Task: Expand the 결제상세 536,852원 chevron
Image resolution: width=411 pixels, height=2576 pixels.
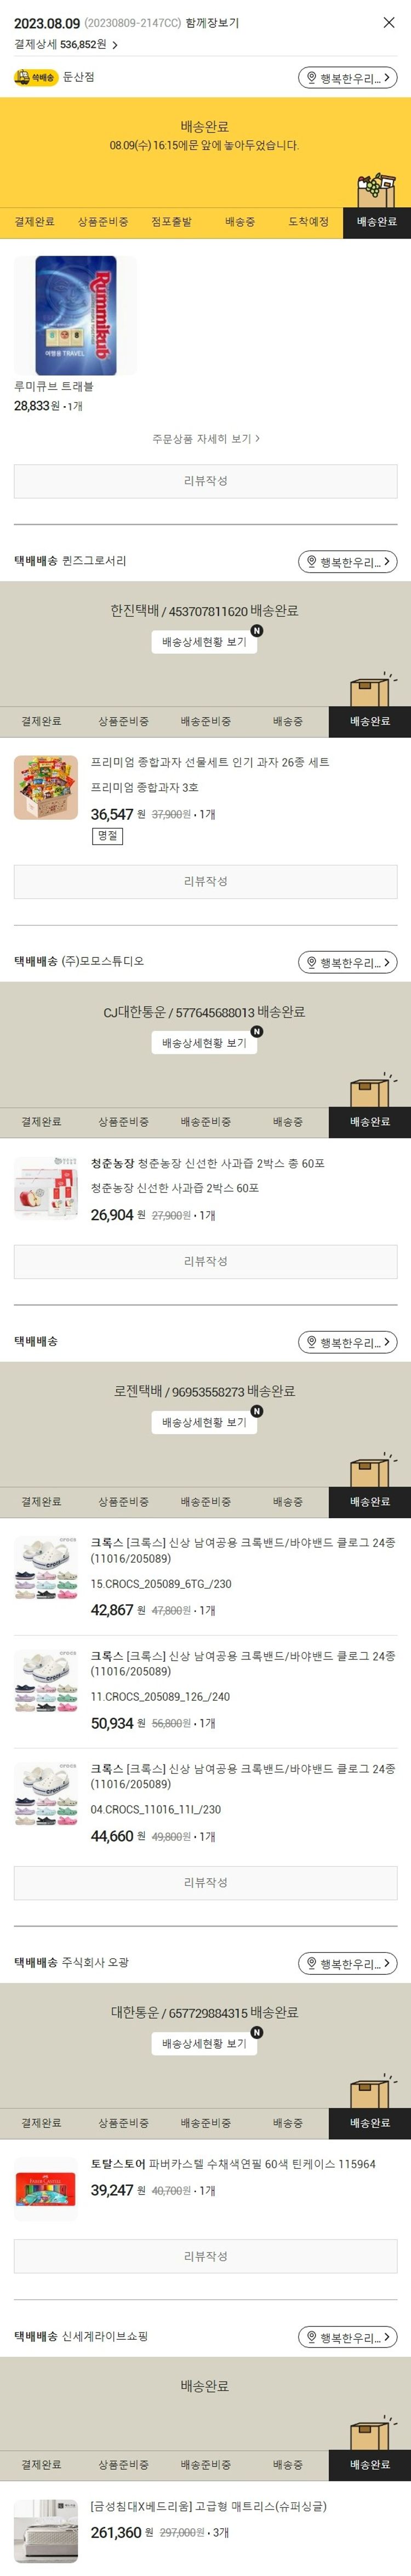Action: (x=115, y=45)
